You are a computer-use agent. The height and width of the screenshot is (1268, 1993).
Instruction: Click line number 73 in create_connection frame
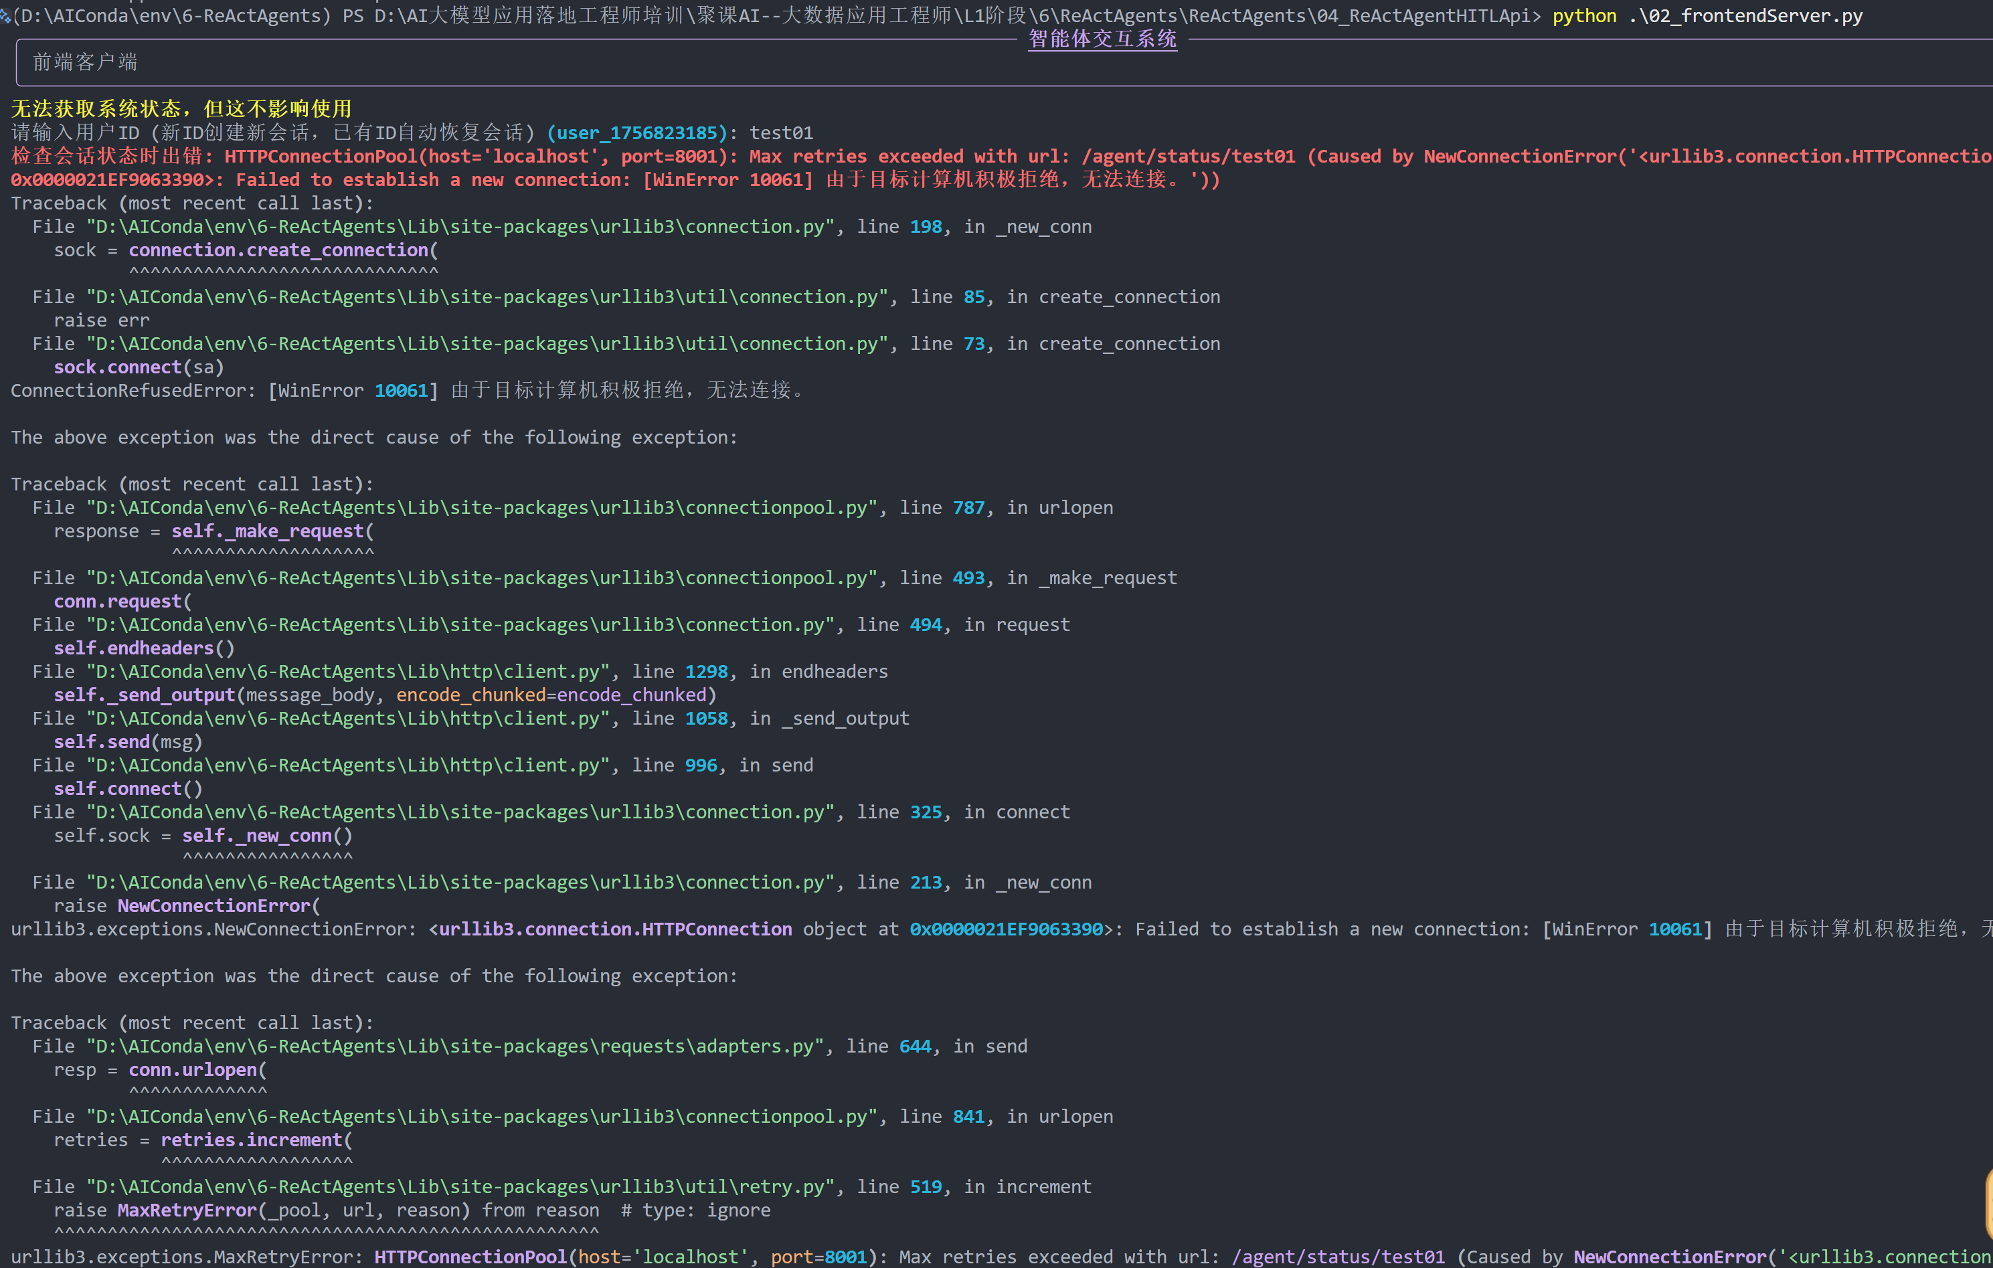[x=974, y=345]
